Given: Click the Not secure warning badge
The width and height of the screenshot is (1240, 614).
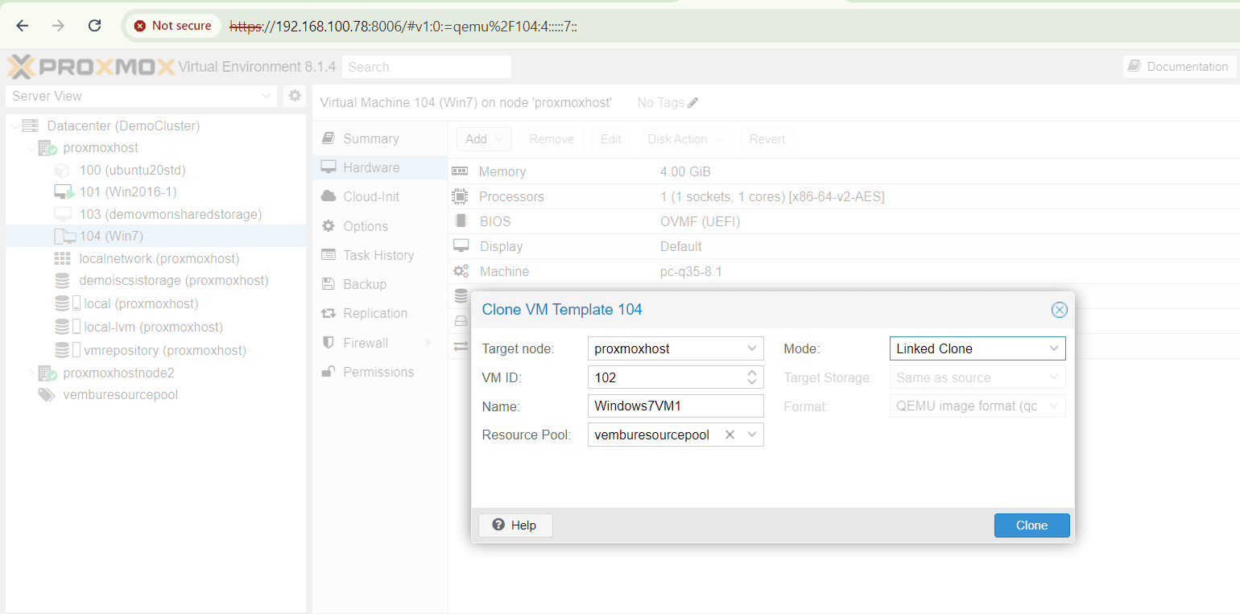Looking at the screenshot, I should pos(172,26).
